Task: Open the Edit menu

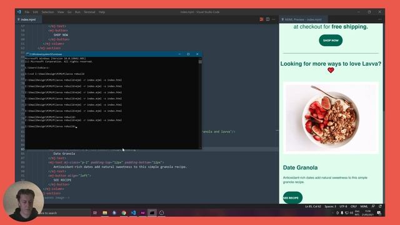Action: (36, 12)
